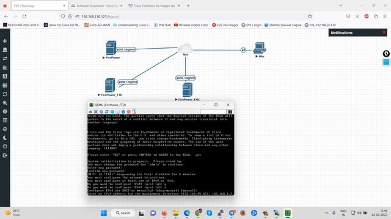Click the lock lab checkmark icon
This screenshot has height=219, width=391.
click(5, 129)
